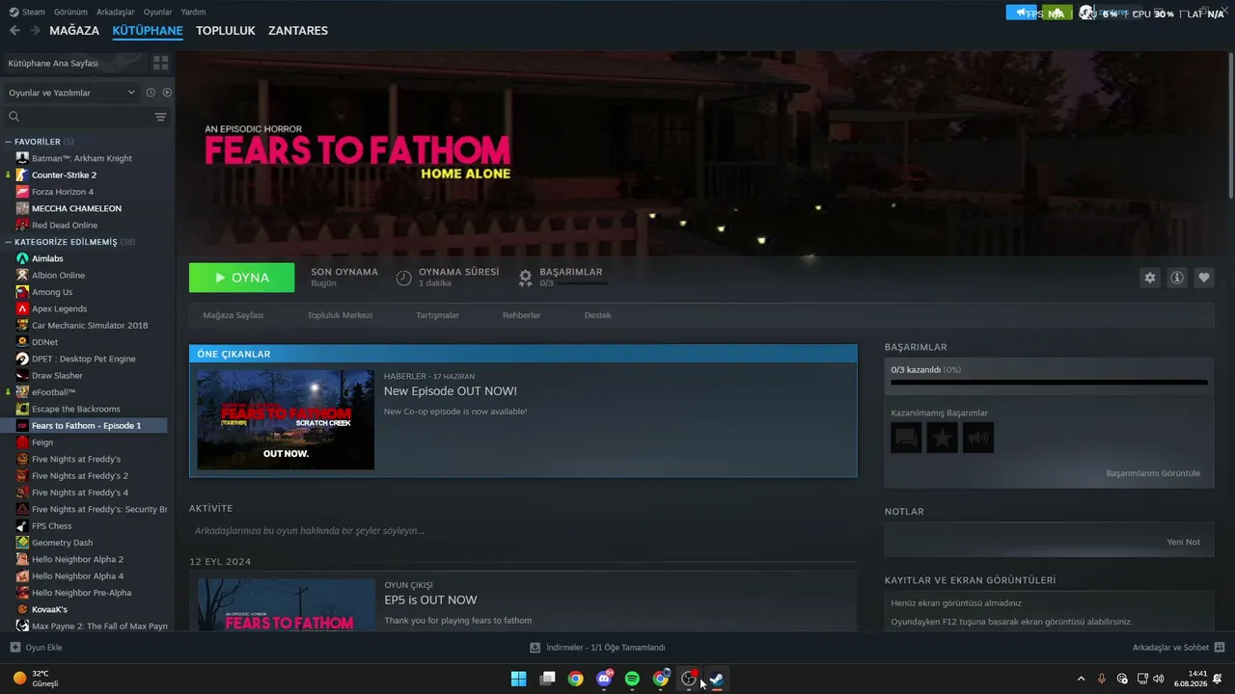Screen dimensions: 1235x694
Task: Click Başarımlarımı Görüntüle link
Action: 1153,473
